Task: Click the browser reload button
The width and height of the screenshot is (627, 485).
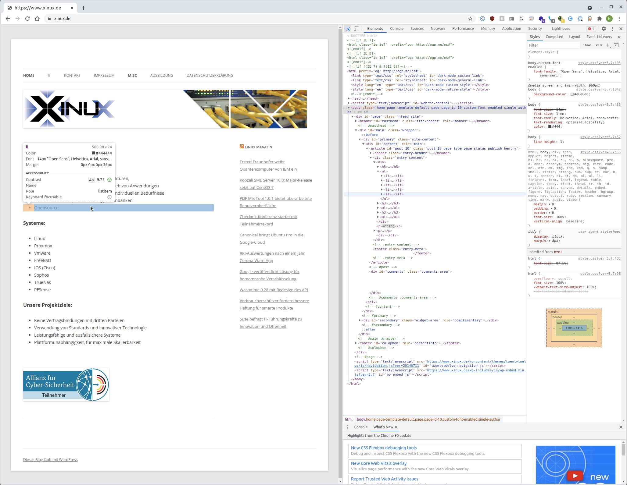Action: [27, 19]
